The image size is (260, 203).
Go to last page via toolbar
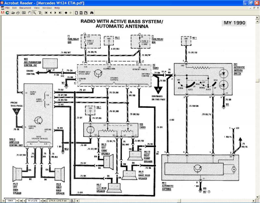(60, 13)
